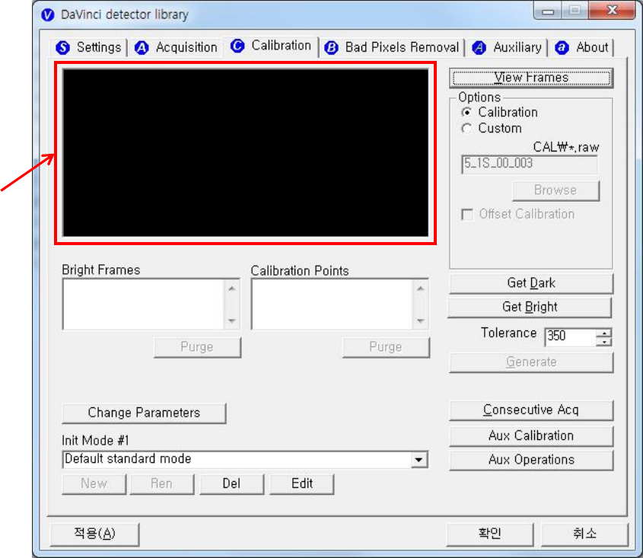Open the Bad Pixels Removal tab
The width and height of the screenshot is (643, 558).
[x=392, y=48]
